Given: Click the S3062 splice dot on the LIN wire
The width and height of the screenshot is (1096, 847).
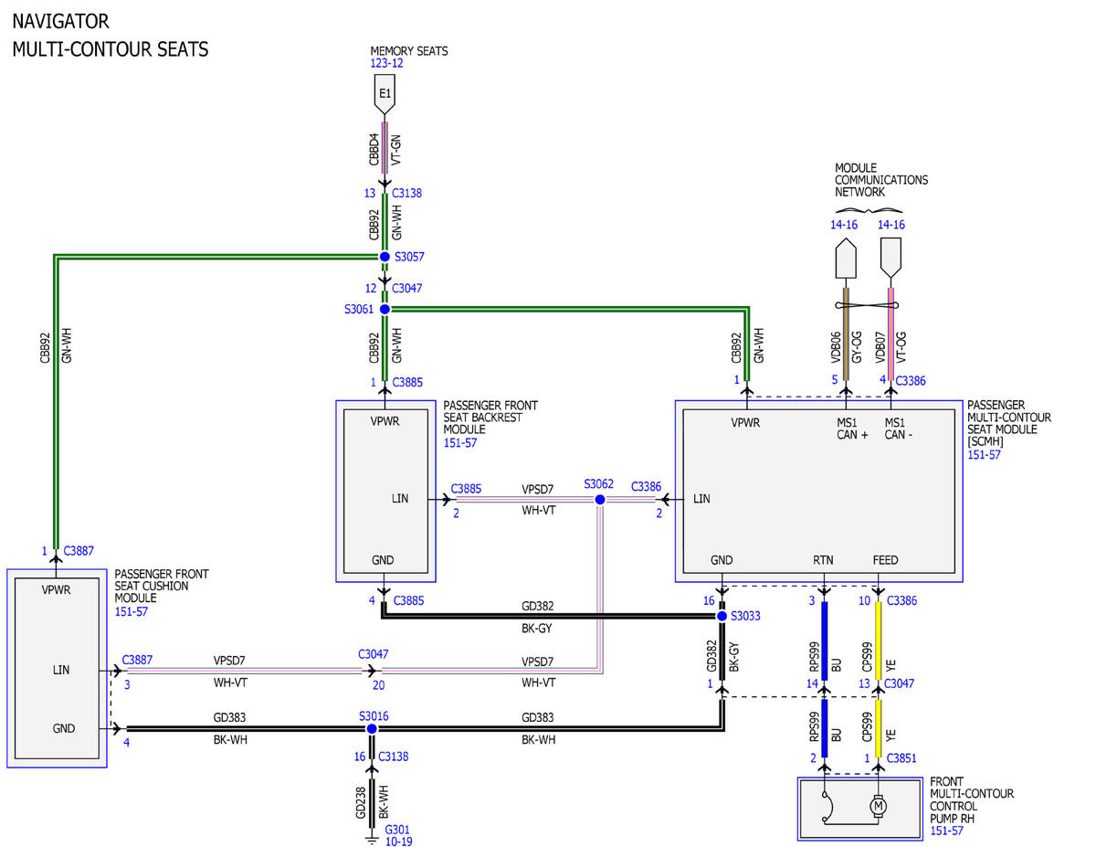Looking at the screenshot, I should coord(600,500).
